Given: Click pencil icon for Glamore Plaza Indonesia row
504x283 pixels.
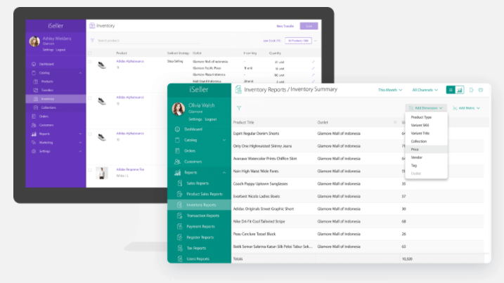Looking at the screenshot, I should pos(313,75).
